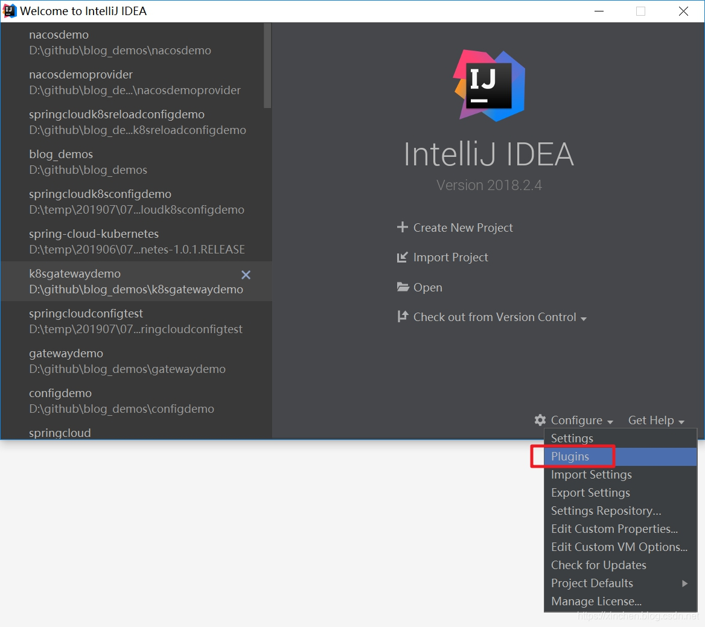Image resolution: width=705 pixels, height=627 pixels.
Task: Click the folder icon next to Open
Action: click(403, 287)
